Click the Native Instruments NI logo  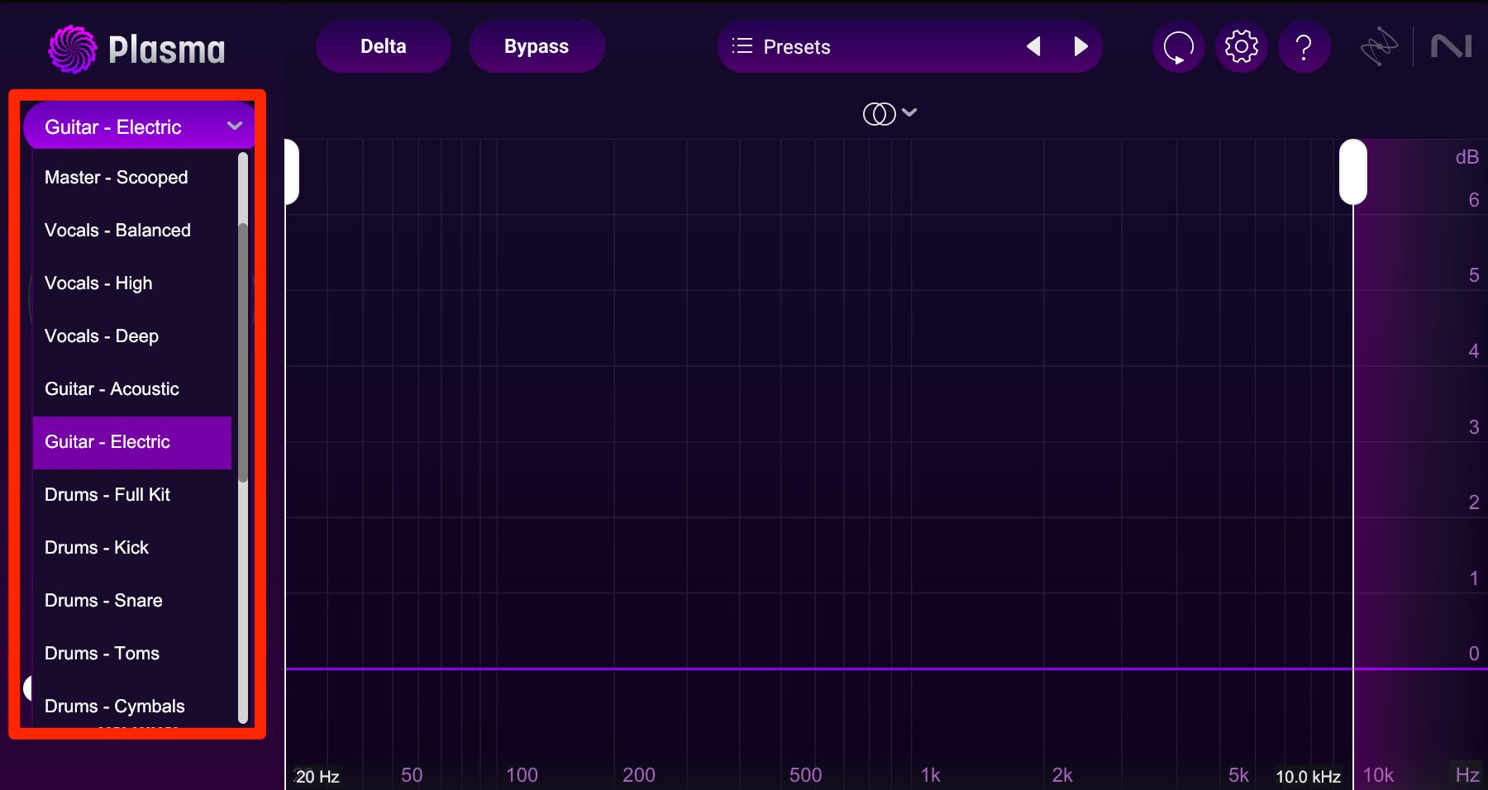[1452, 46]
